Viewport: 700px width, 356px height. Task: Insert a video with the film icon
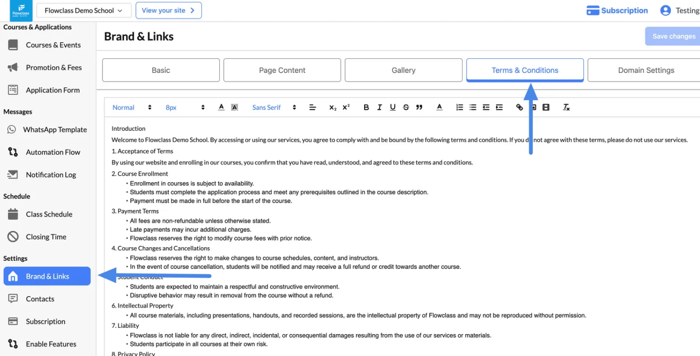click(546, 107)
